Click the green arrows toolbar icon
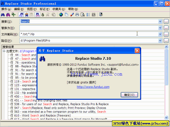 tap(14, 14)
